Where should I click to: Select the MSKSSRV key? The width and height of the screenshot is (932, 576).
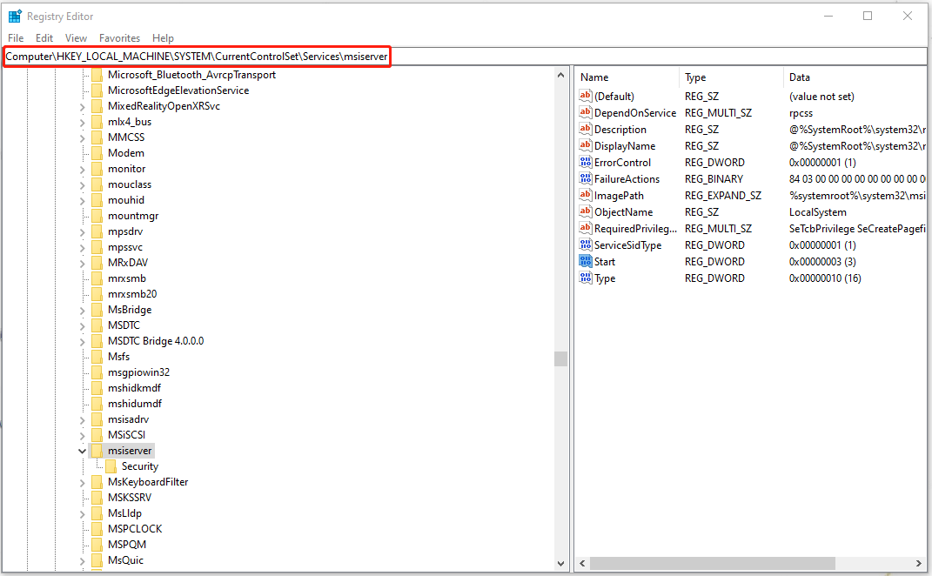click(x=130, y=498)
